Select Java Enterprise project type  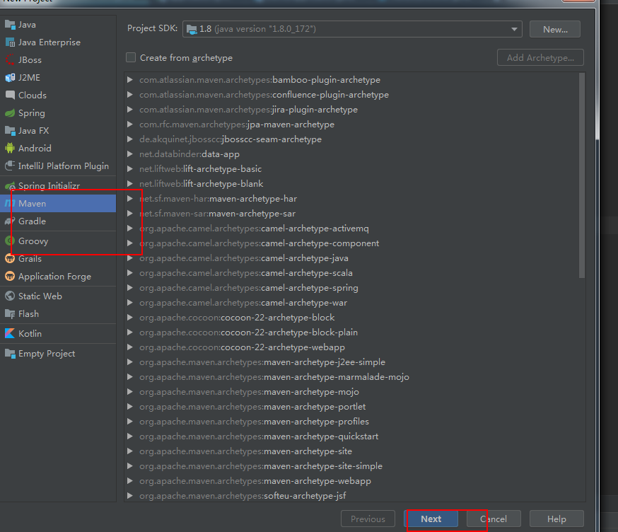pos(49,42)
